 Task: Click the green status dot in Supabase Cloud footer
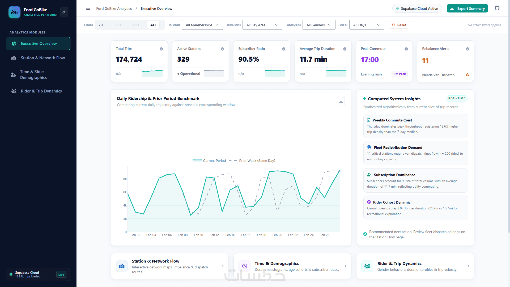(x=11, y=275)
